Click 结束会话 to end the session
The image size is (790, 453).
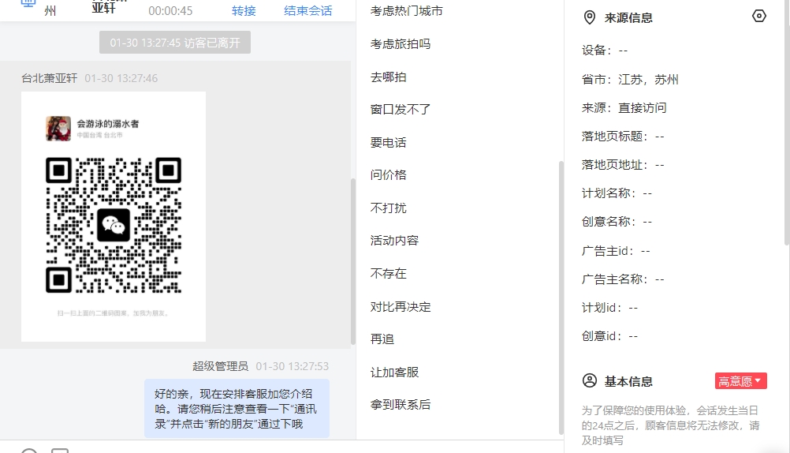click(307, 10)
